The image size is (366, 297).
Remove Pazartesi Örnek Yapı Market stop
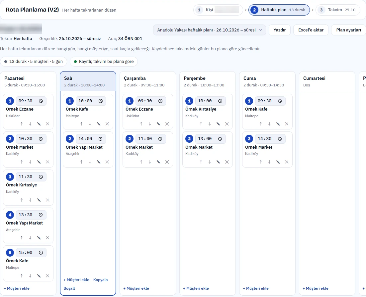point(47,238)
